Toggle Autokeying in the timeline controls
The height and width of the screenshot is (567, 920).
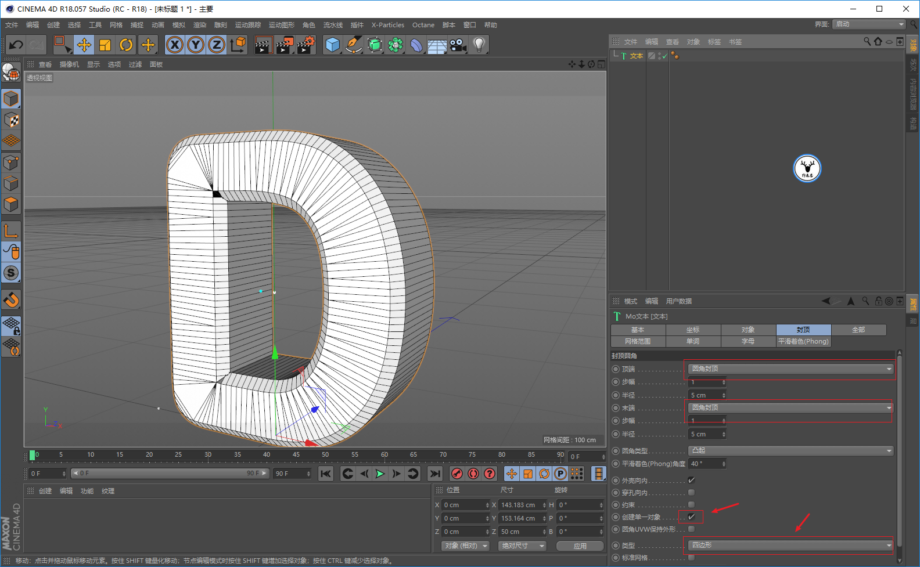coord(473,474)
